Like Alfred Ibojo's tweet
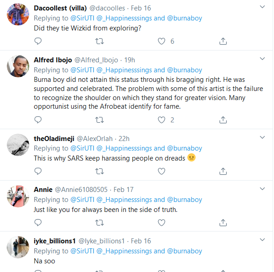274x272 pixels. pos(161,120)
